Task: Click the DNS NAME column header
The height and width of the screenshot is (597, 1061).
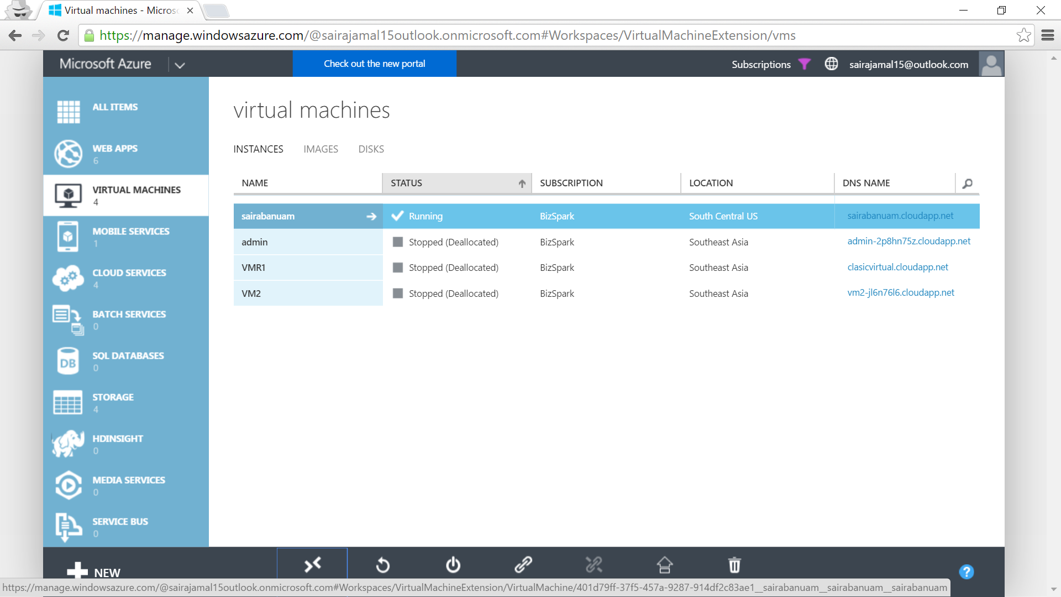Action: pyautogui.click(x=895, y=183)
